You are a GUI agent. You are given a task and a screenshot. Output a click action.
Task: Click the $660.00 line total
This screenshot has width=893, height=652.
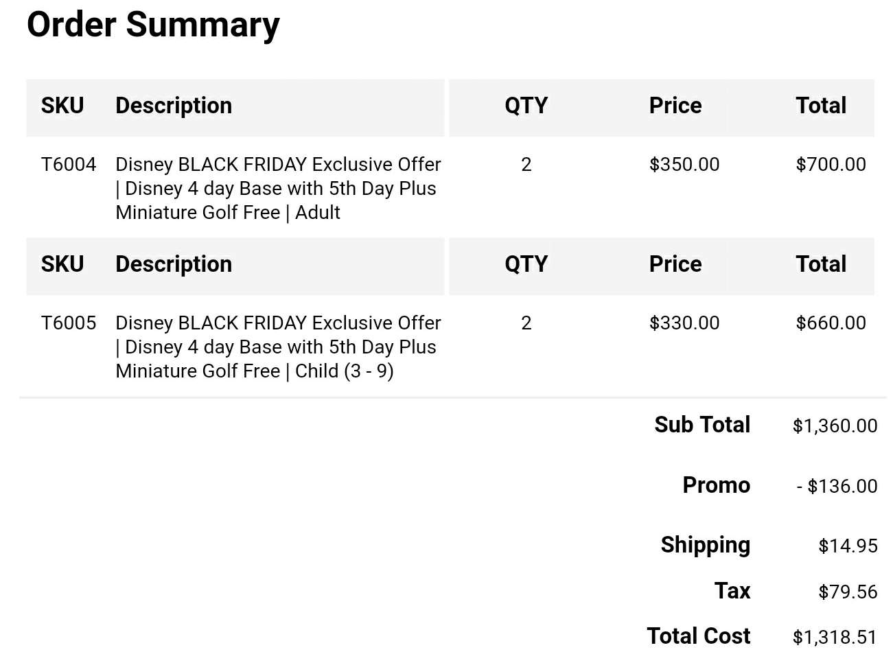click(x=831, y=323)
